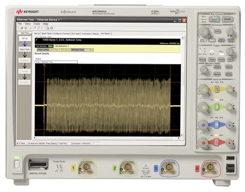The image size is (245, 192).
Task: Push the Trigger Sweep button
Action: 221,60
